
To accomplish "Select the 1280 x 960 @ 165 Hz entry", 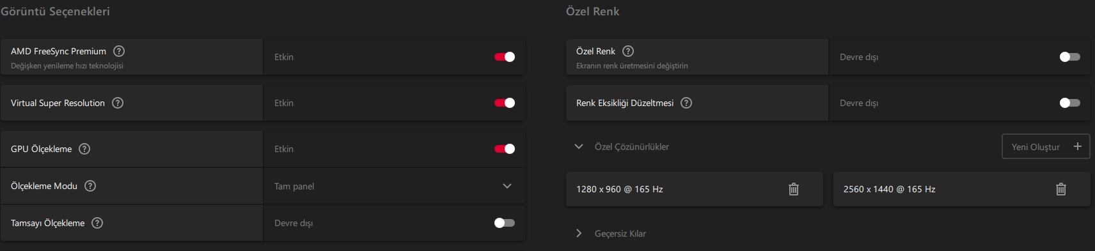I will pos(695,189).
